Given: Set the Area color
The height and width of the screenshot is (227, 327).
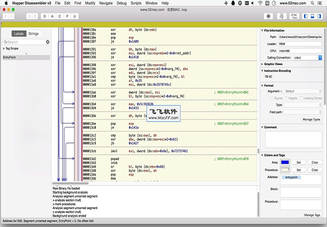Looking at the screenshot, I should tap(299, 162).
